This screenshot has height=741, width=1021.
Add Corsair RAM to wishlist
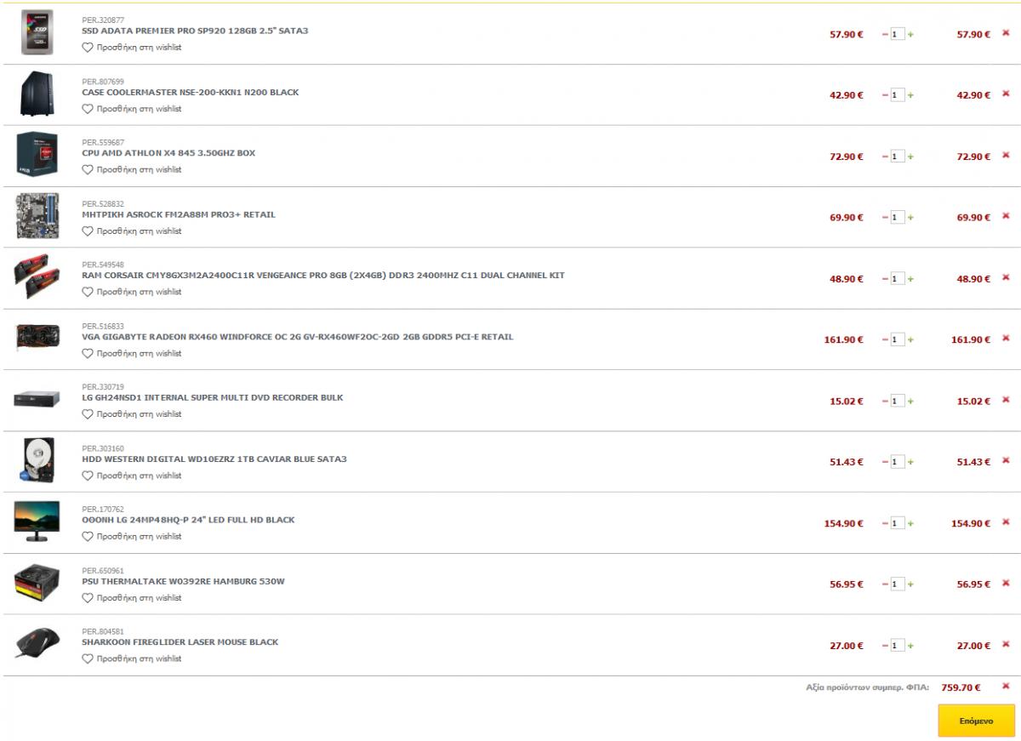click(x=132, y=292)
